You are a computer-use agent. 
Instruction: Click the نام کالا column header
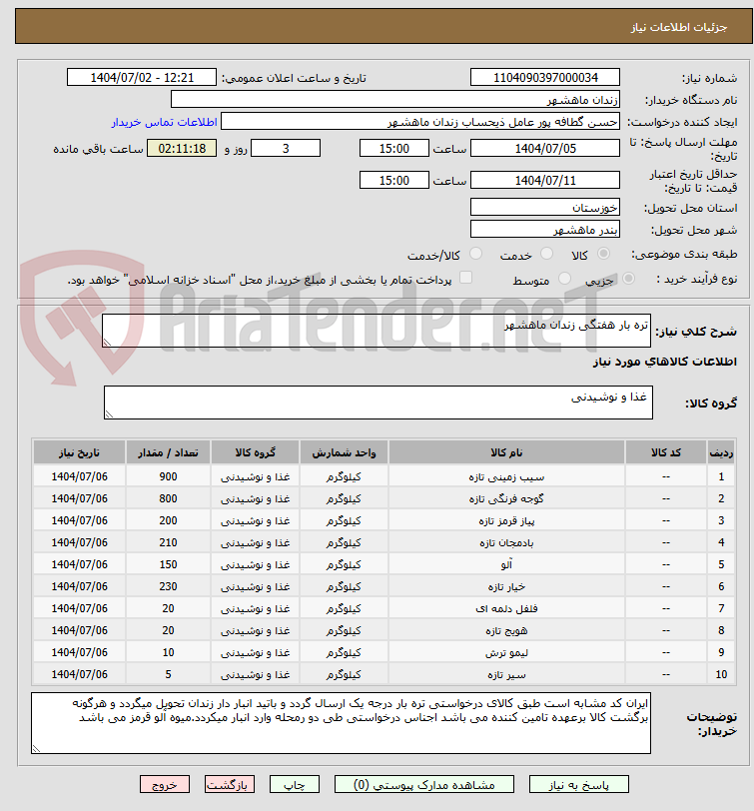506,452
